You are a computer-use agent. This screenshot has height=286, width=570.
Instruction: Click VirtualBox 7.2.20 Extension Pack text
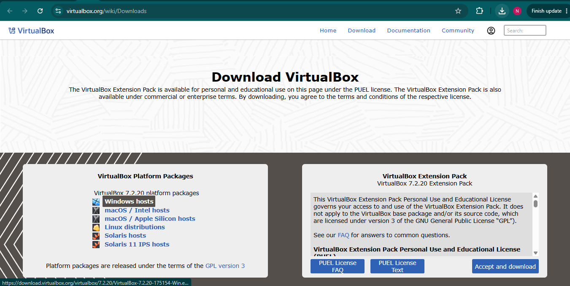click(x=425, y=183)
